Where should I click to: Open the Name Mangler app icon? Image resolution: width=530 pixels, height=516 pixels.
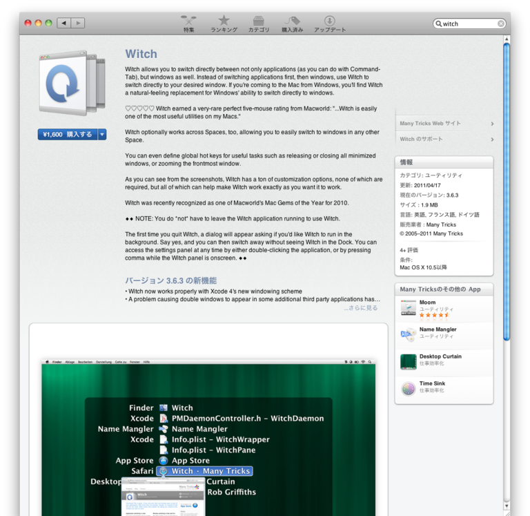coord(409,334)
